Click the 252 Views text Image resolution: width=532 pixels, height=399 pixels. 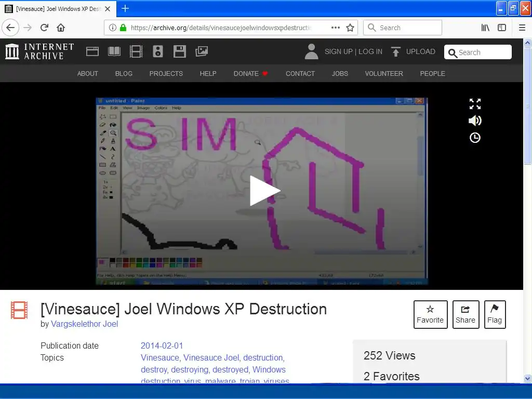[390, 355]
